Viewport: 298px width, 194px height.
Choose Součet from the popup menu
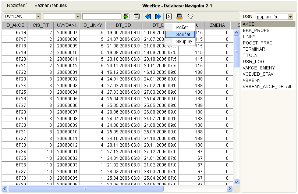[x=183, y=34]
